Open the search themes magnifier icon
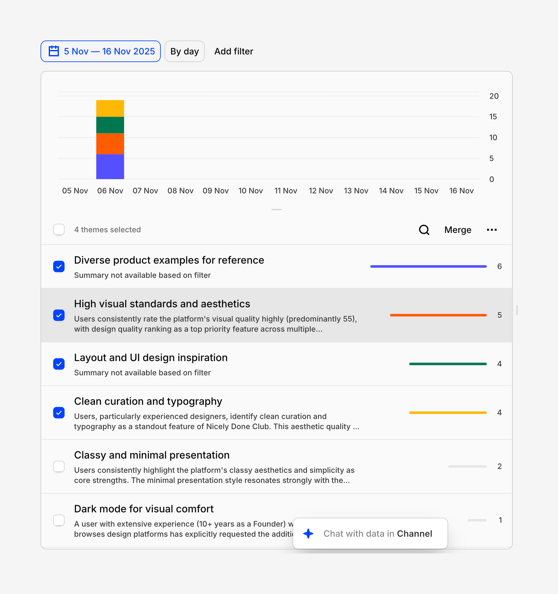The width and height of the screenshot is (558, 594). tap(424, 230)
